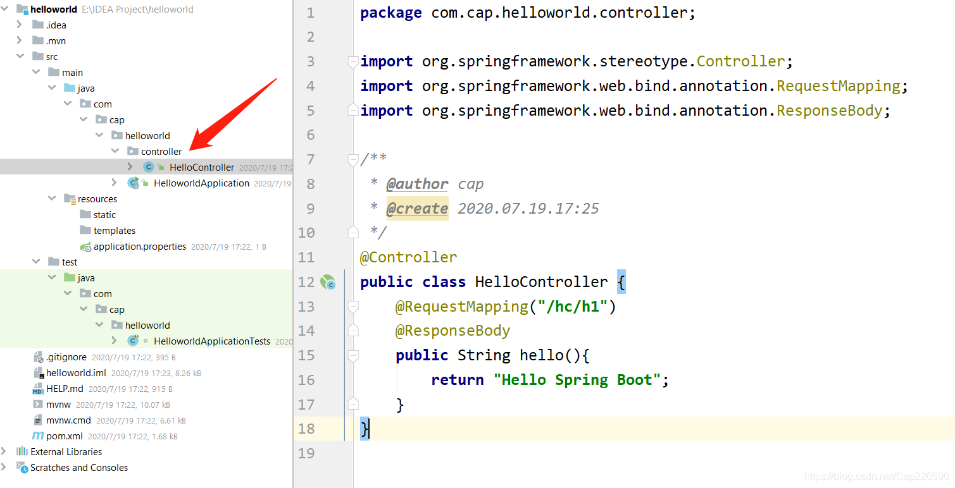Click the blue java source root icon under main
955x488 pixels.
(x=70, y=88)
